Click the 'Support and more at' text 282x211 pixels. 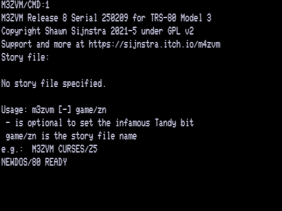pyautogui.click(x=43, y=44)
